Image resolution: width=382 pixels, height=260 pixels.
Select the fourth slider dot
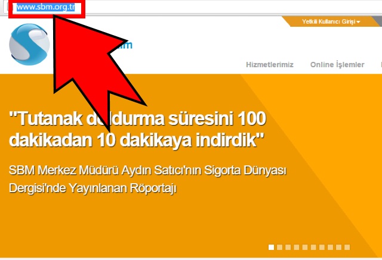coord(297,247)
